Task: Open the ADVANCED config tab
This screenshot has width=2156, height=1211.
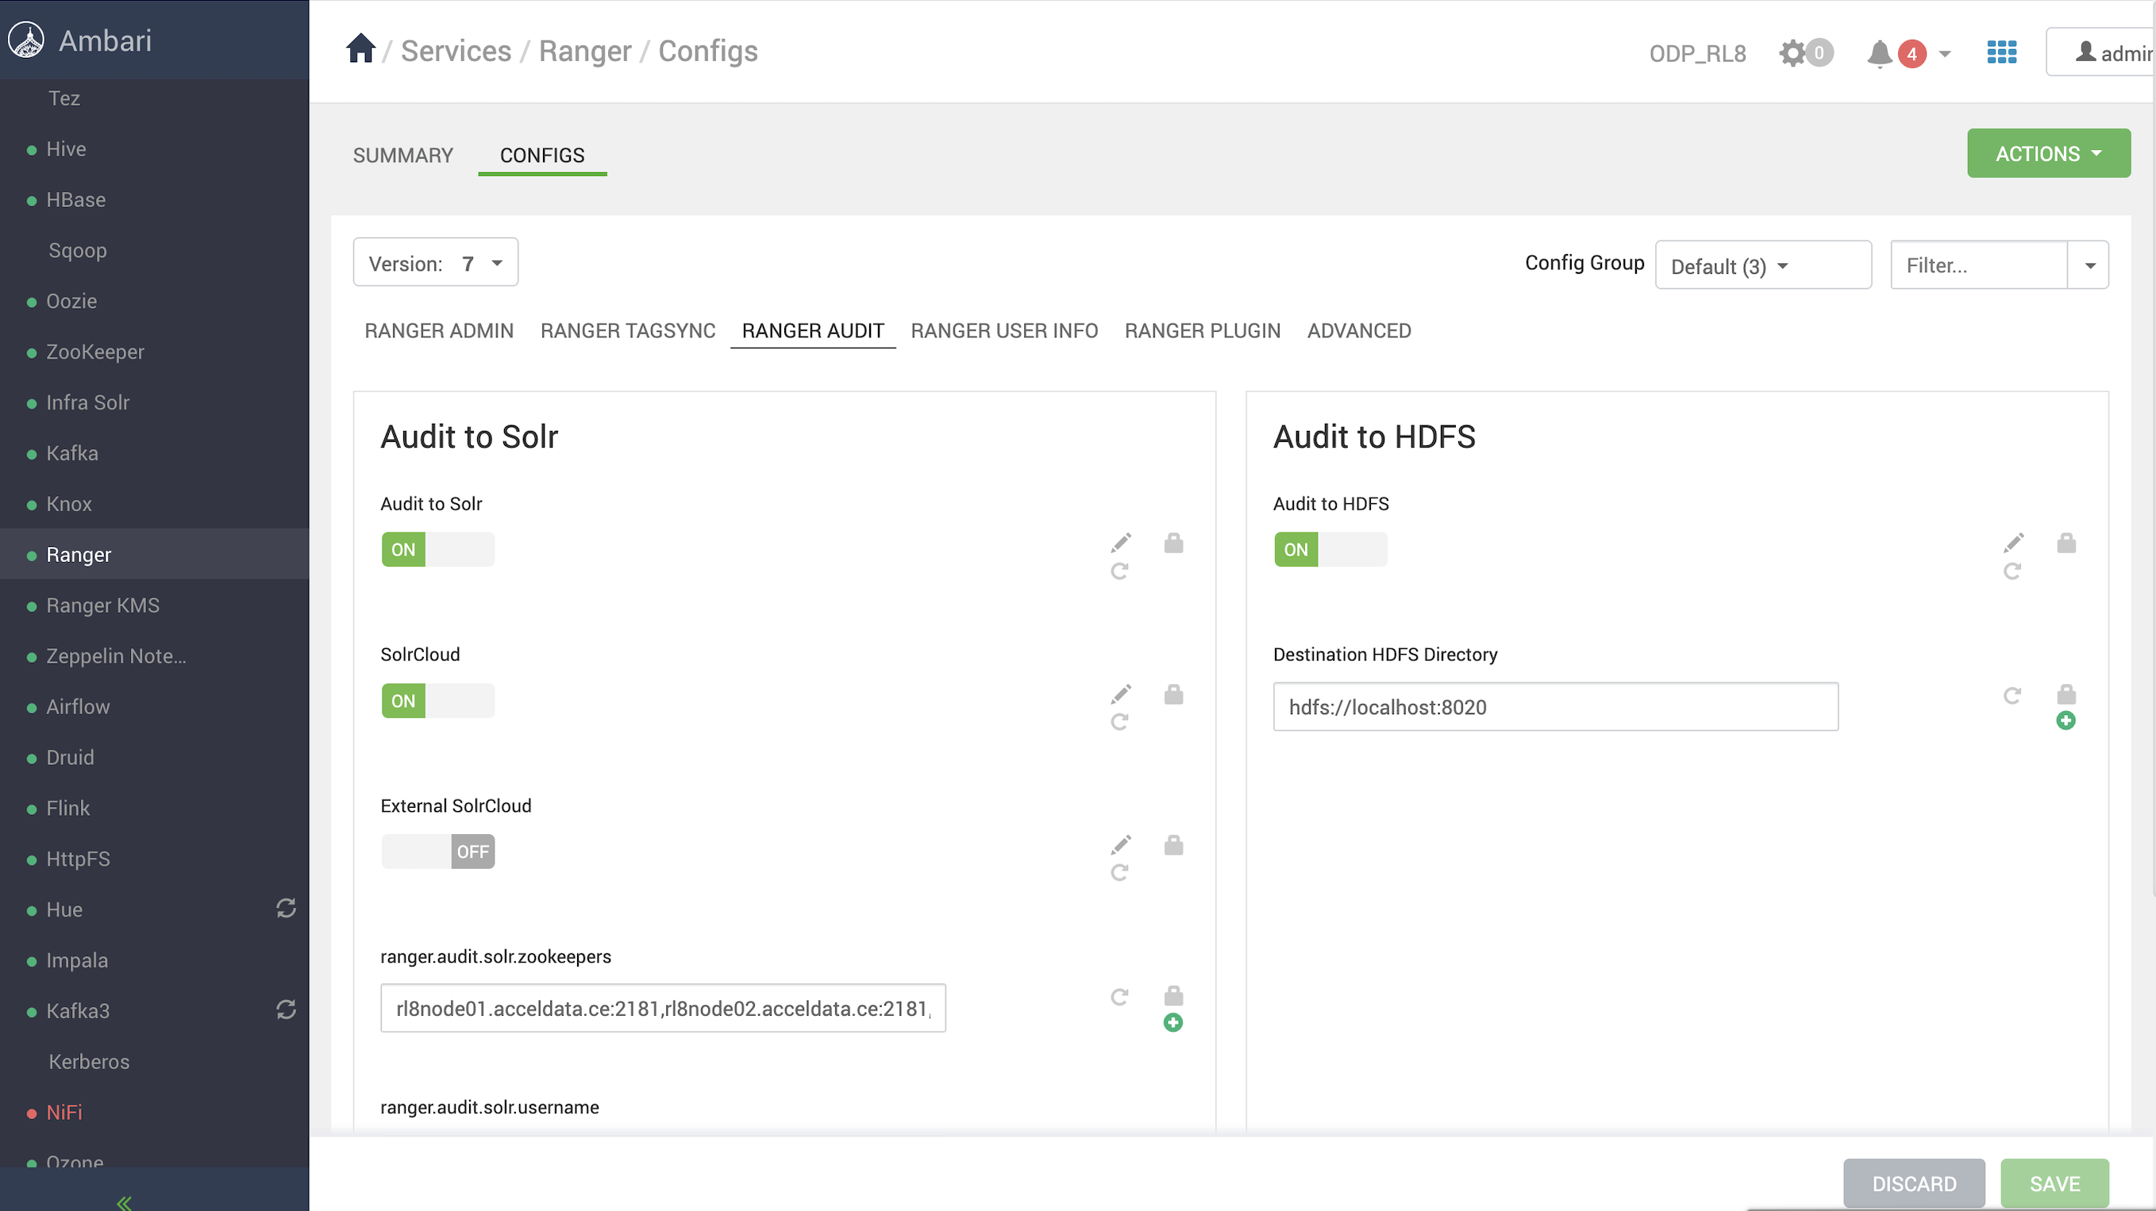Action: tap(1358, 331)
